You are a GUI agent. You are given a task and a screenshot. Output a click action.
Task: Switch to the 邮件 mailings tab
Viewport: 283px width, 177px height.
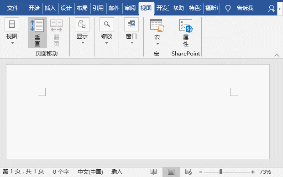(x=114, y=8)
